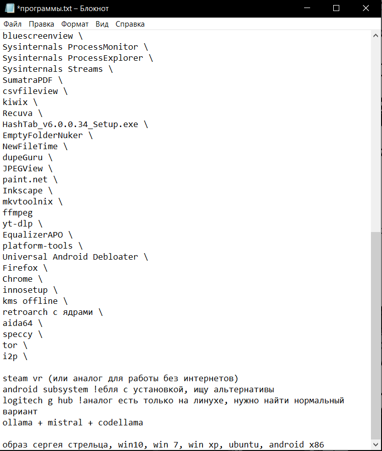Image resolution: width=382 pixels, height=451 pixels.
Task: Click the empty scrollbar track above the thumb
Action: pyautogui.click(x=376, y=136)
